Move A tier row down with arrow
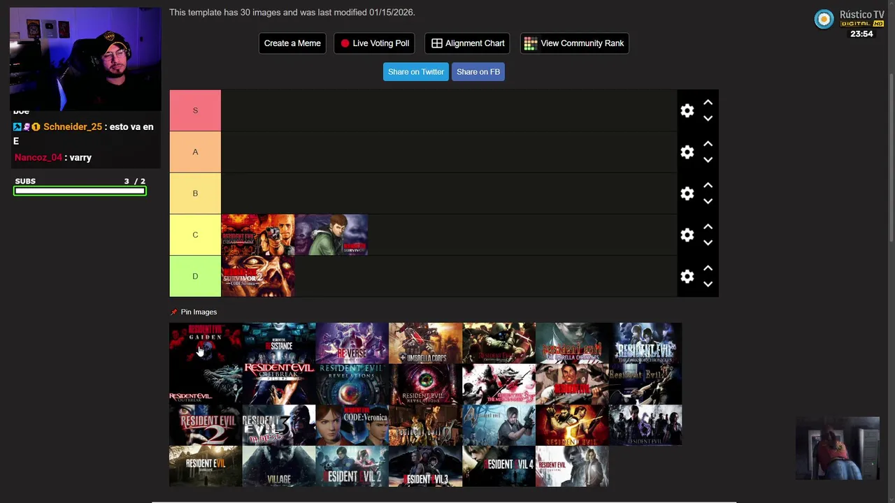This screenshot has width=895, height=503. coord(708,159)
